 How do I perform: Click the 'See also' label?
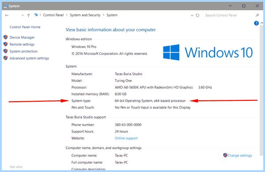click(x=16, y=167)
